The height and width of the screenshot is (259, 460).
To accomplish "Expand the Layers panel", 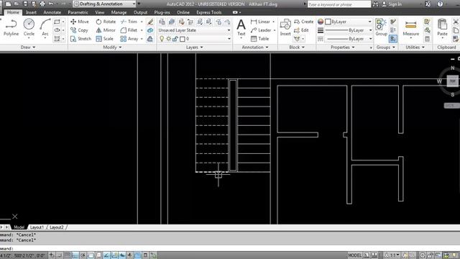I will (195, 47).
